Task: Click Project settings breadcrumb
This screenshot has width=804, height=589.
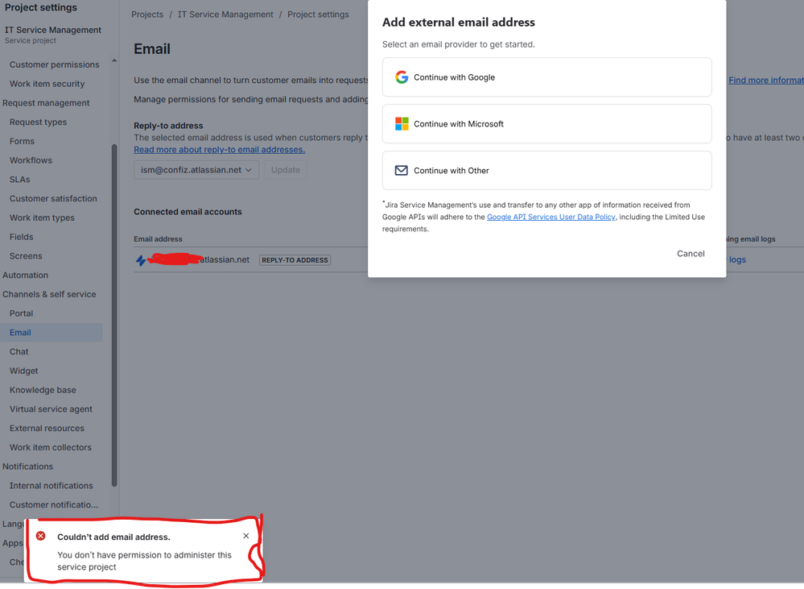Action: 318,15
